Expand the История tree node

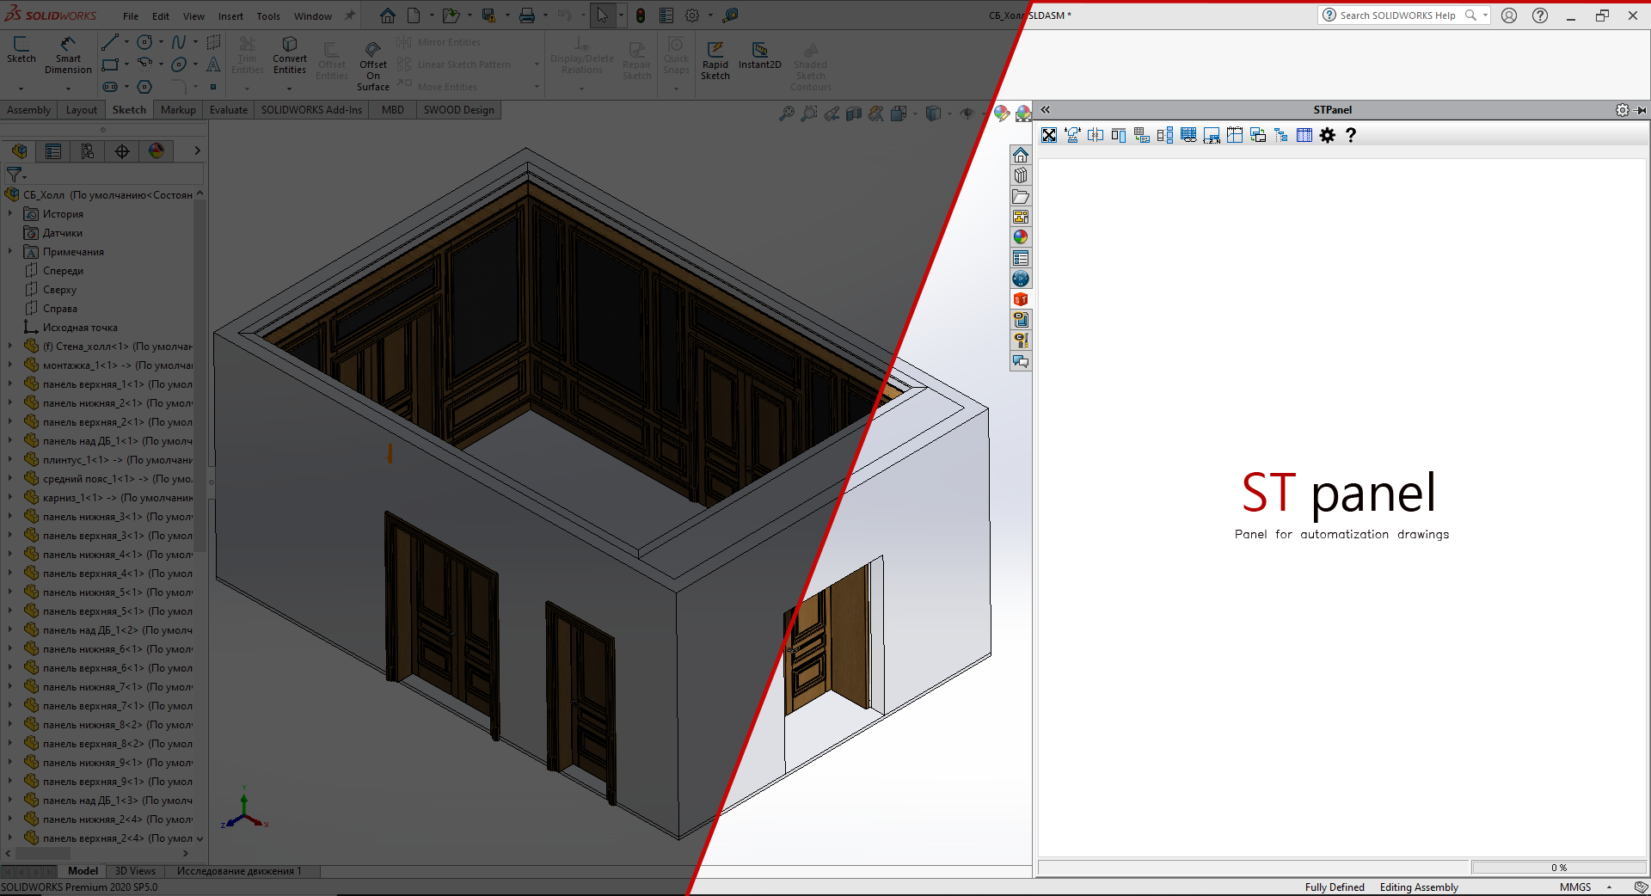pos(10,213)
